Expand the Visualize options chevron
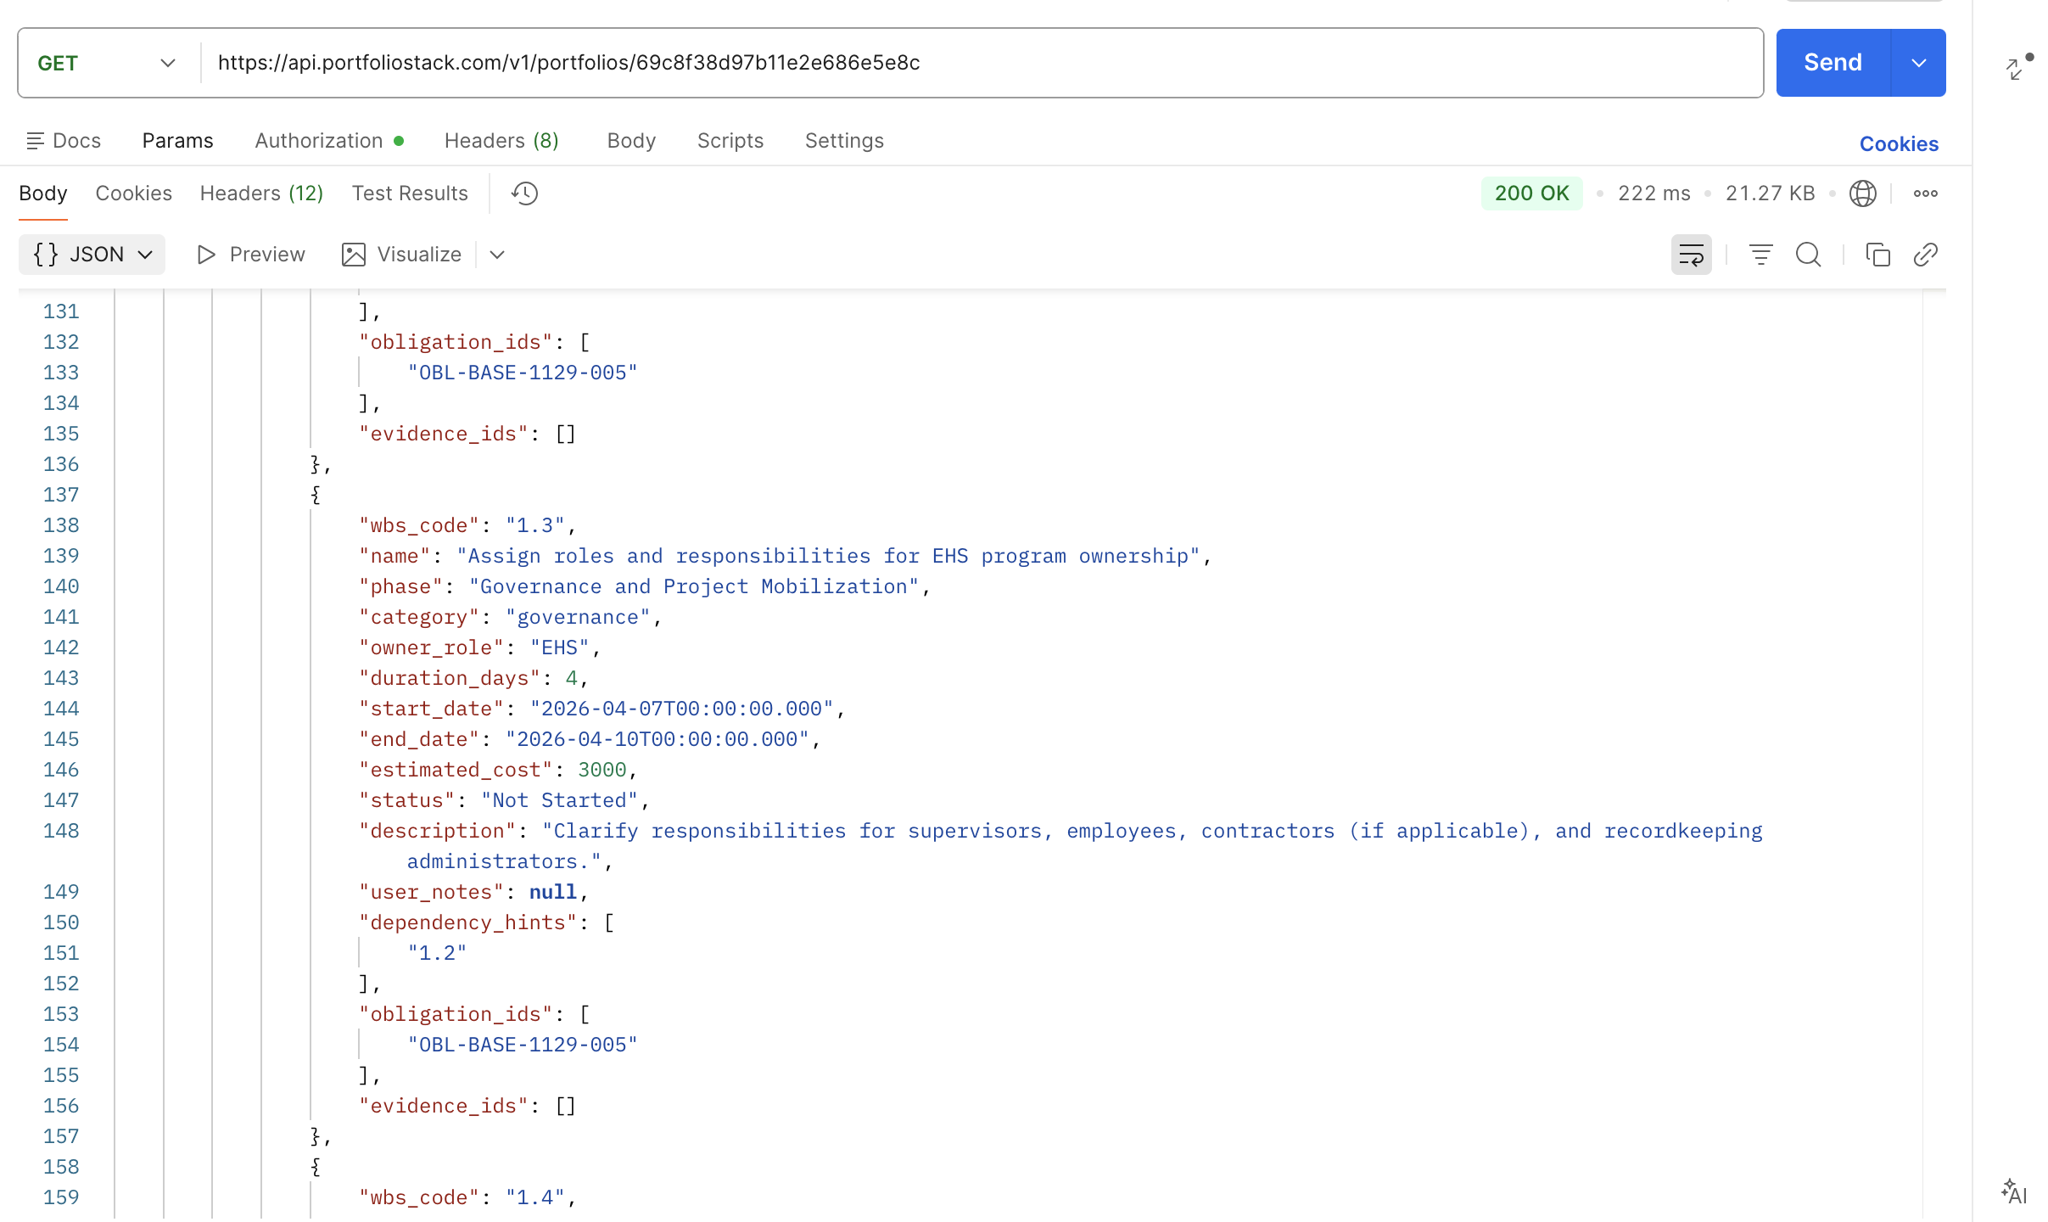Image resolution: width=2048 pixels, height=1222 pixels. (x=497, y=255)
